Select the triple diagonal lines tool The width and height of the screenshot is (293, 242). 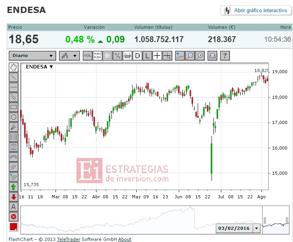13,167
